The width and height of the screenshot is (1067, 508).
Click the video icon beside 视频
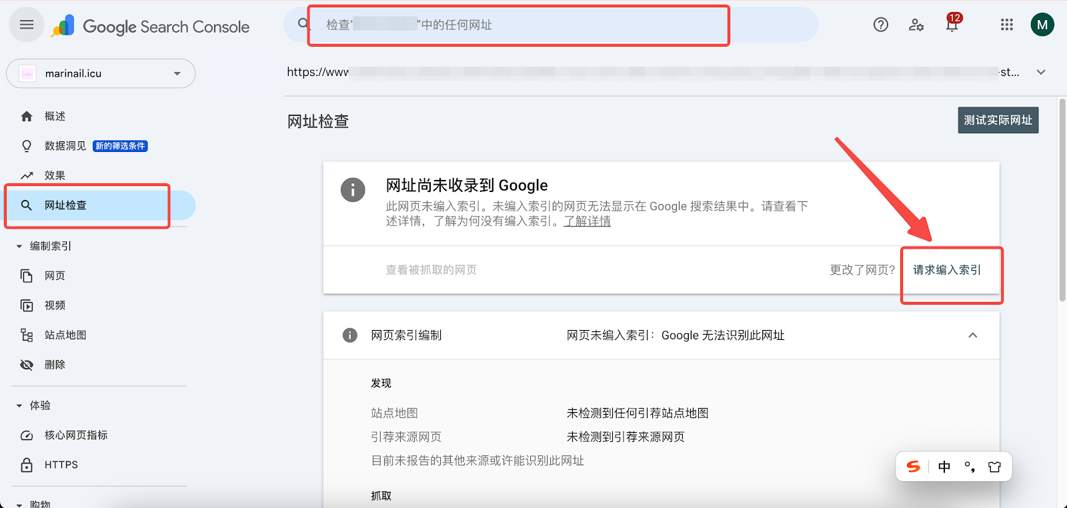point(27,305)
